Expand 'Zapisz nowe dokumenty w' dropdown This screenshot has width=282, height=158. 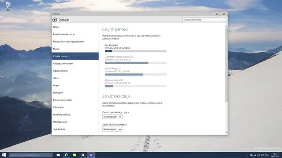112,129
